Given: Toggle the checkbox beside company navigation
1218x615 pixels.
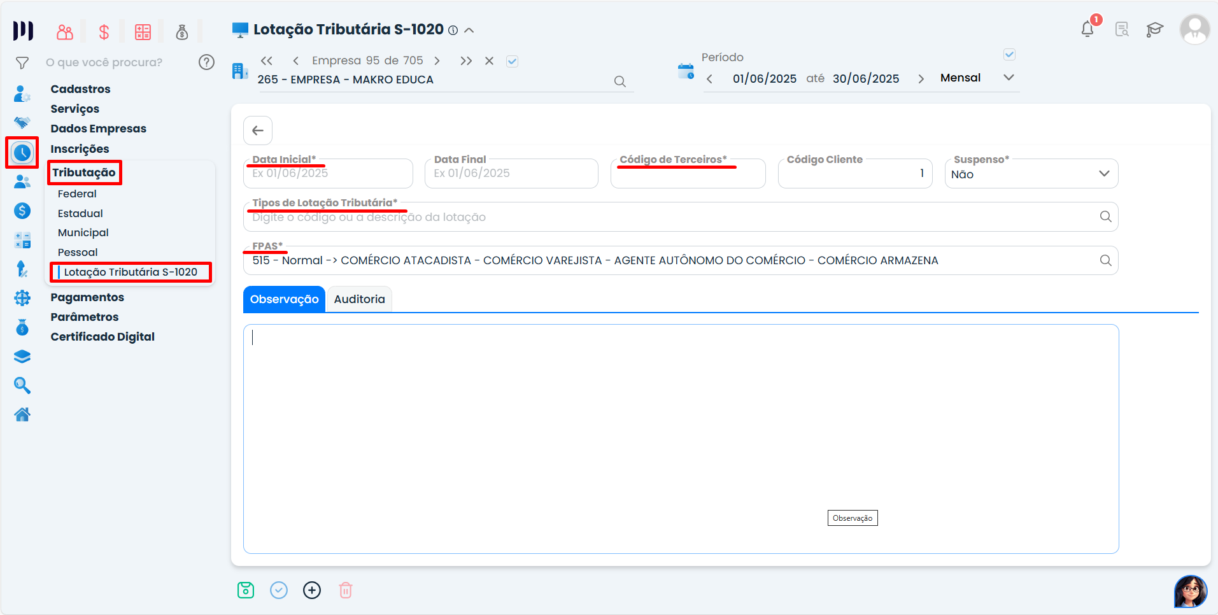Looking at the screenshot, I should coord(512,61).
